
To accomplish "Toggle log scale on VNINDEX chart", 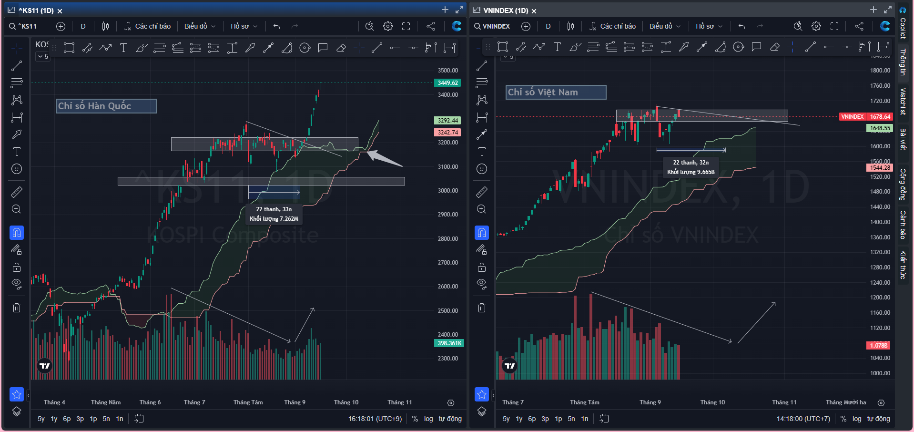I will (x=857, y=419).
